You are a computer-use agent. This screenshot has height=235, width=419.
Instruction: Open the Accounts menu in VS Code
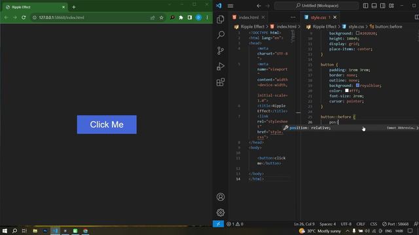coord(221,197)
